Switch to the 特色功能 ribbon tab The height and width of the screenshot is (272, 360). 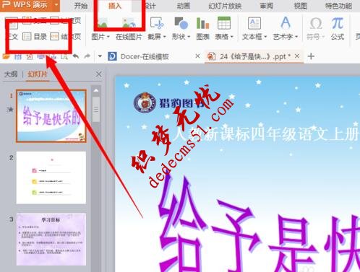[x=338, y=6]
